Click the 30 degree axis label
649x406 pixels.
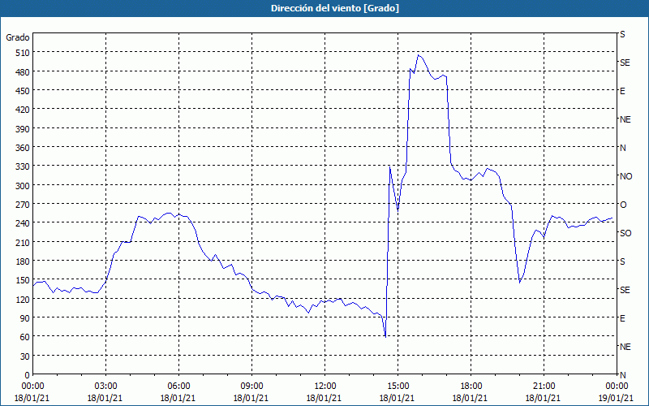point(24,356)
